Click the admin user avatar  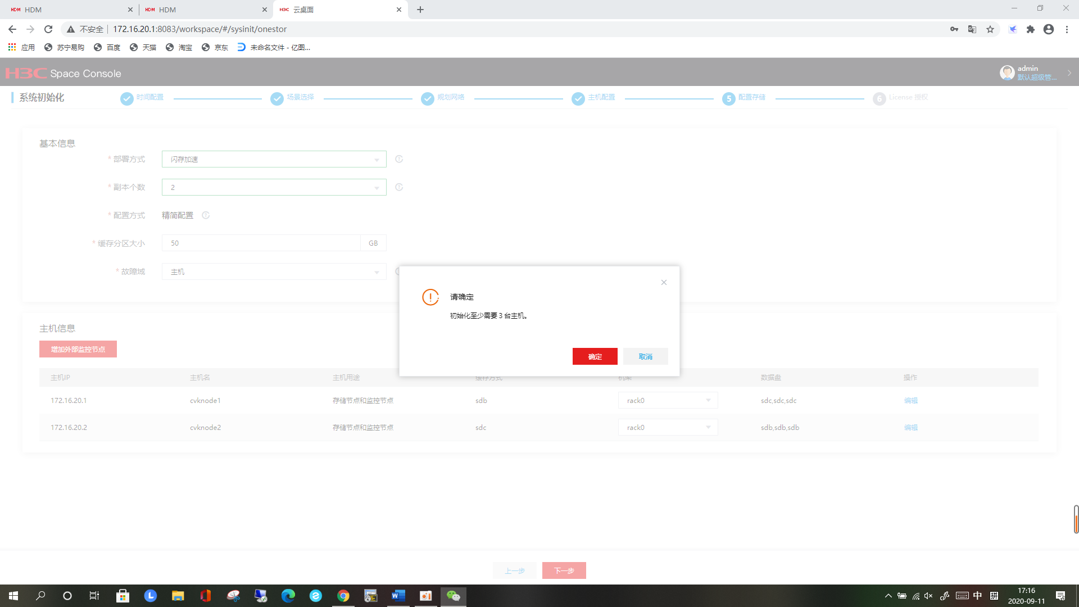coord(1007,73)
